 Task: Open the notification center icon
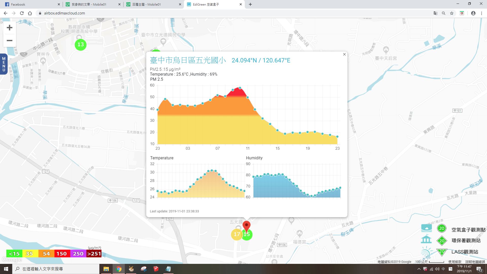(x=479, y=269)
